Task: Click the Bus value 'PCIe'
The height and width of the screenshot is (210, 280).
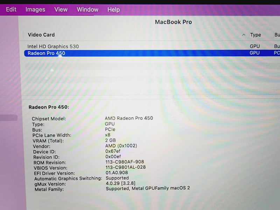Action: (110, 129)
